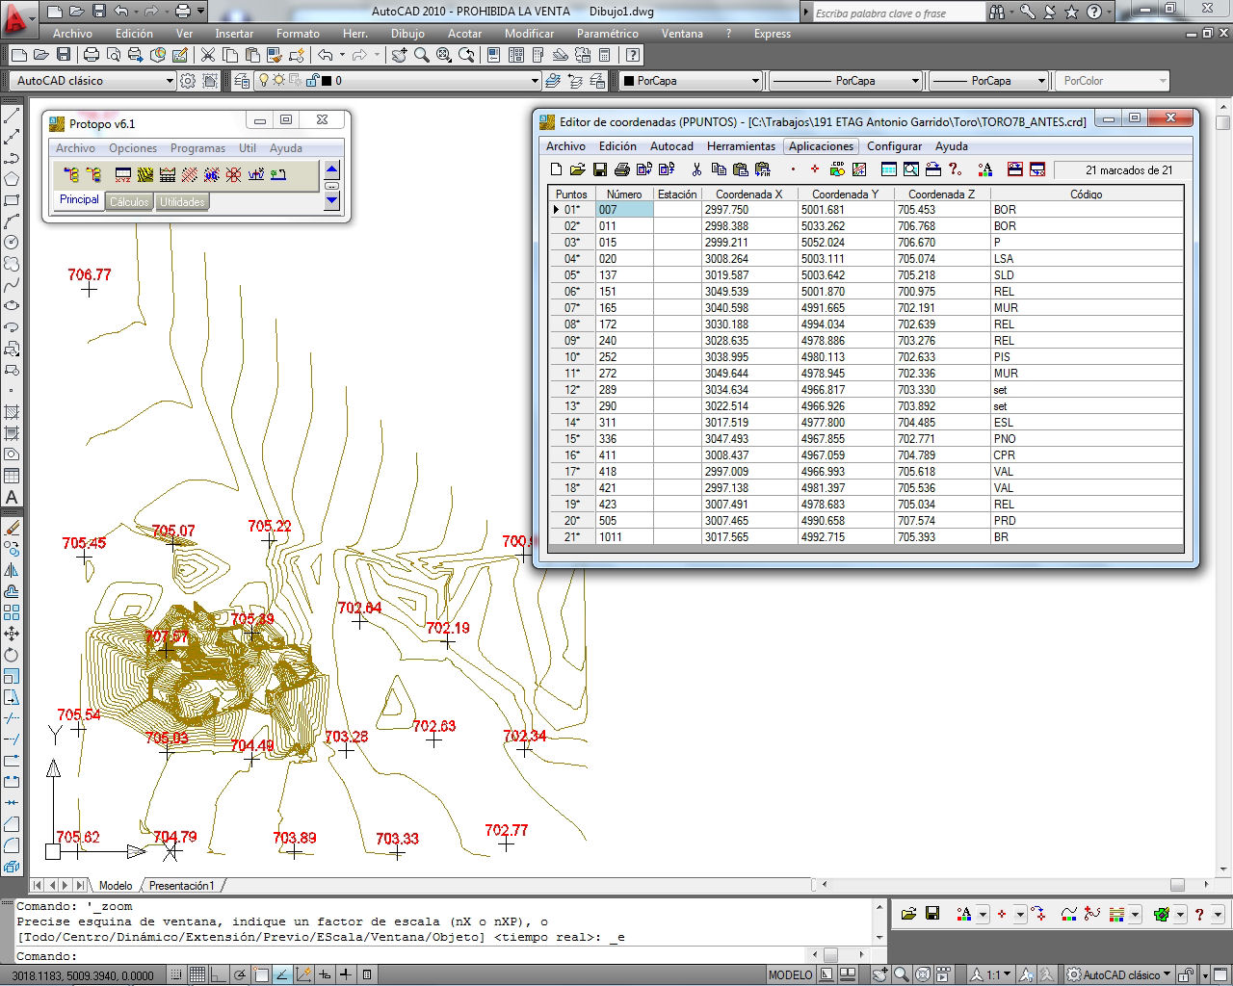
Task: Open the PorCapa color dropdown
Action: (754, 81)
